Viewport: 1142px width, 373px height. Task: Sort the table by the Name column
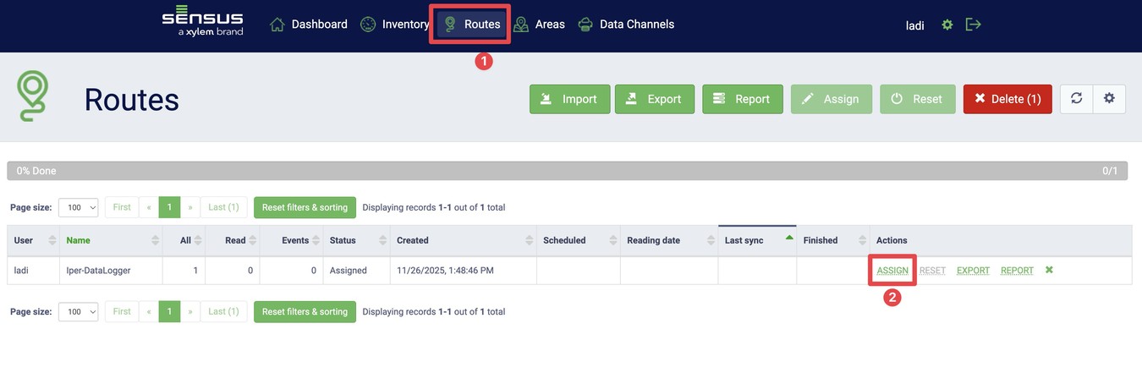[x=79, y=240]
